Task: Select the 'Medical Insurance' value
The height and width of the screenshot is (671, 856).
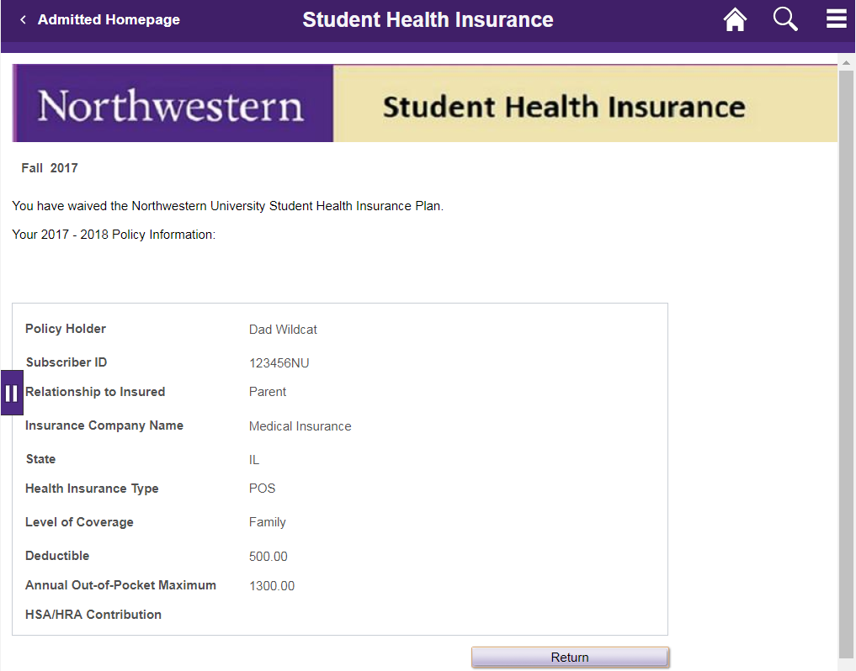Action: tap(300, 426)
